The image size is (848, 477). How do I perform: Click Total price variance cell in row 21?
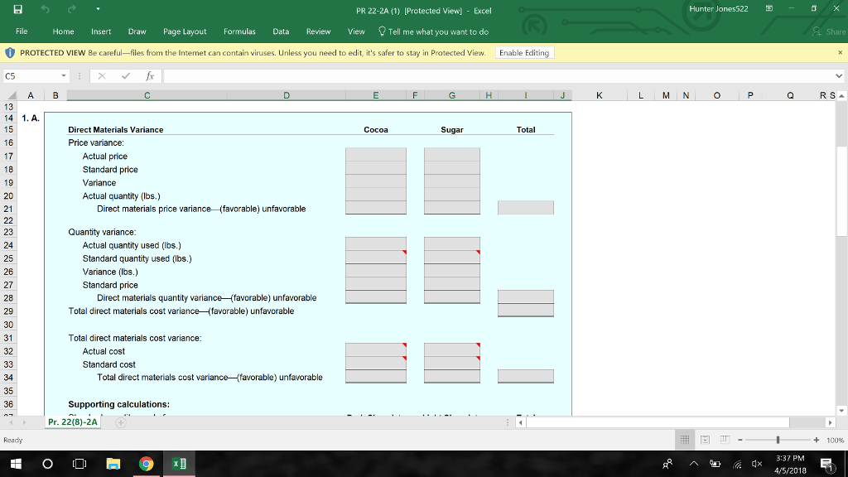(x=526, y=208)
